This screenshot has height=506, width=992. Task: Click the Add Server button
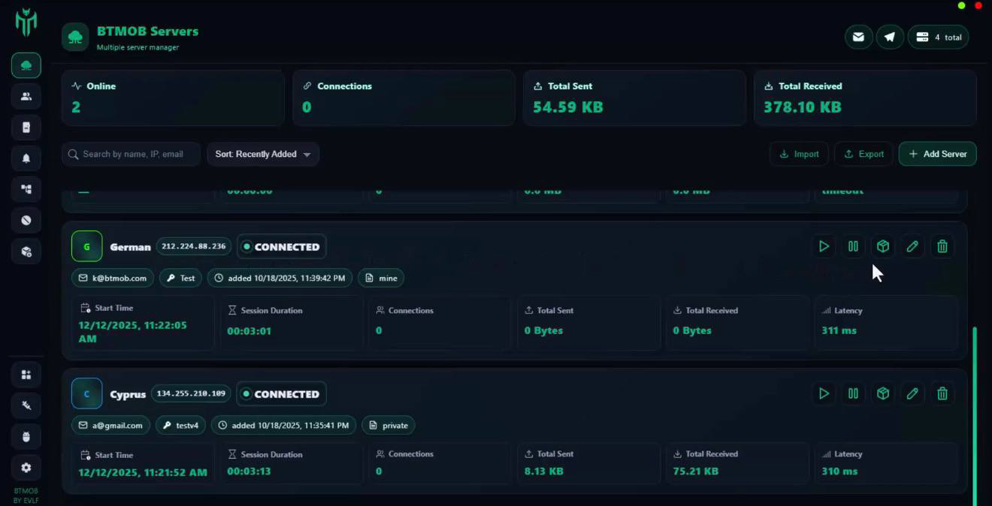(x=937, y=154)
